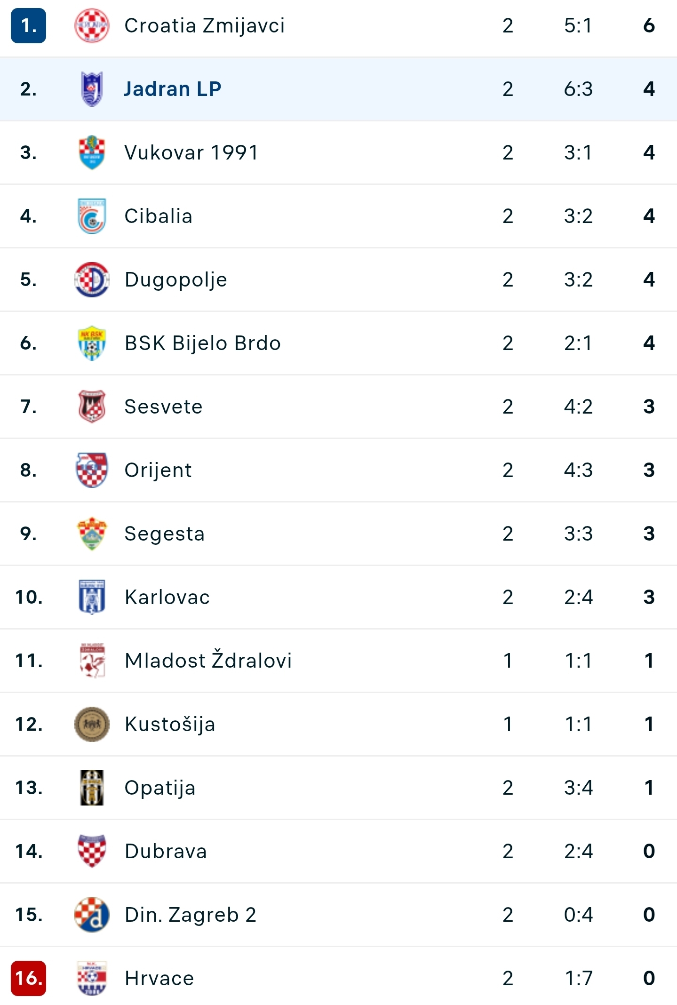Select the Sesvete club logo
The image size is (677, 1005).
click(92, 407)
